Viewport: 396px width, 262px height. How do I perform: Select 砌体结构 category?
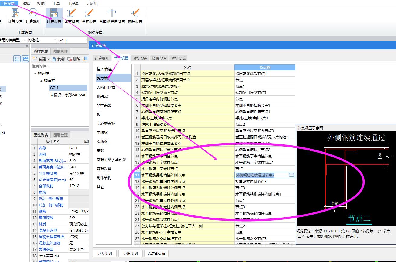(x=114, y=178)
